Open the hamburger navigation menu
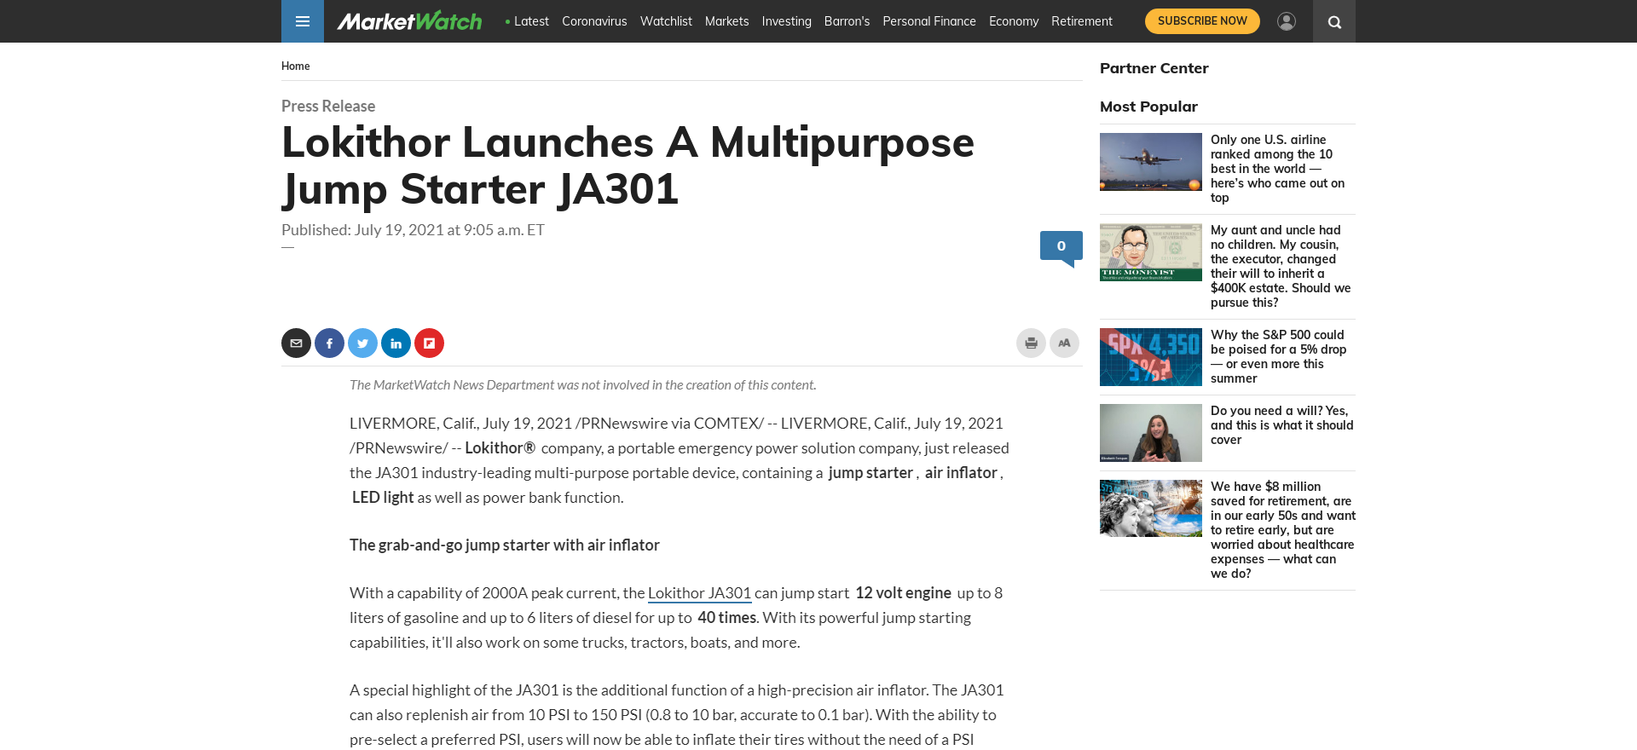This screenshot has width=1637, height=750. click(302, 21)
